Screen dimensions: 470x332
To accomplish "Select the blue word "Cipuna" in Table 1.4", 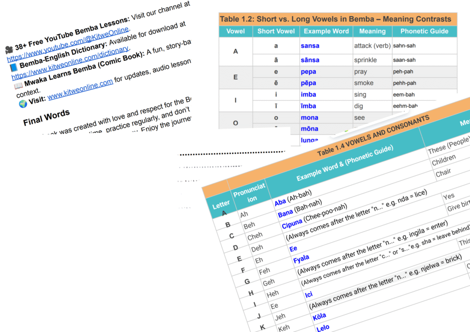I will [292, 224].
